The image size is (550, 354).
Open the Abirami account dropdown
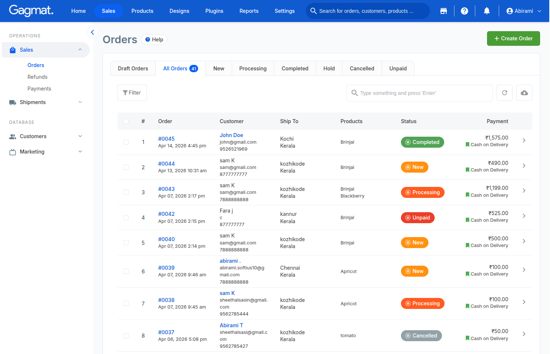click(524, 11)
